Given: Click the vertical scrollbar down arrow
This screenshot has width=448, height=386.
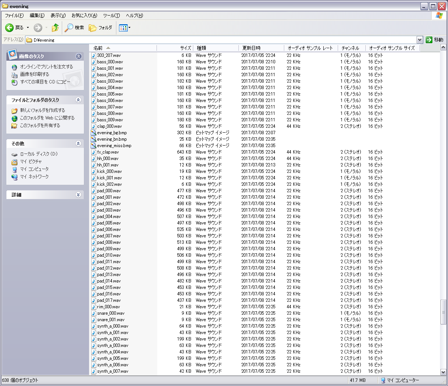Looking at the screenshot, I should pyautogui.click(x=443, y=372).
